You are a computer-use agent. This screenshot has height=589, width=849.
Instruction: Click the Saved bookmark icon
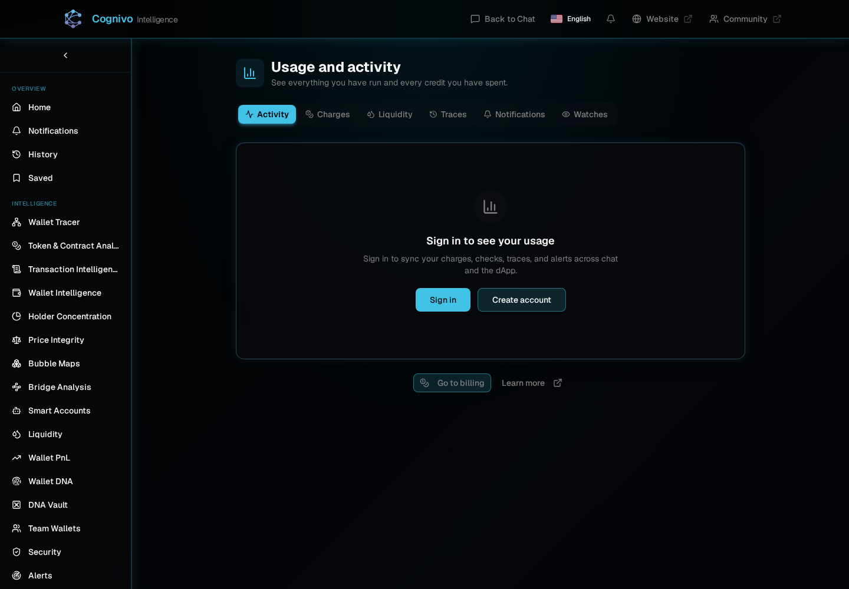[x=17, y=178]
